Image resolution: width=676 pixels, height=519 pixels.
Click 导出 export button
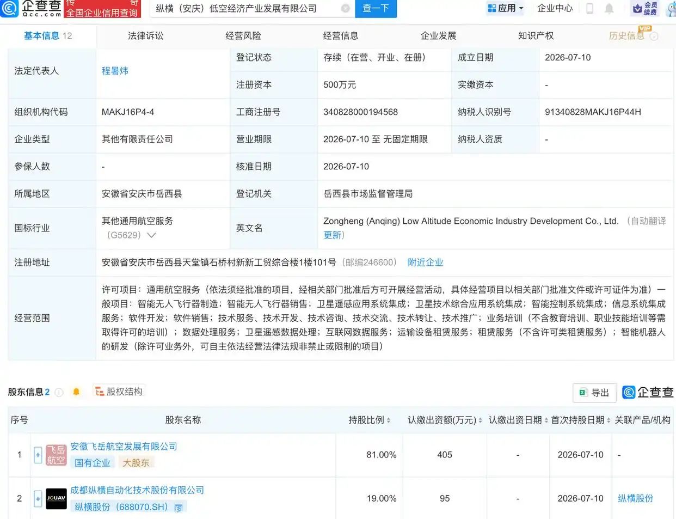[x=594, y=392]
